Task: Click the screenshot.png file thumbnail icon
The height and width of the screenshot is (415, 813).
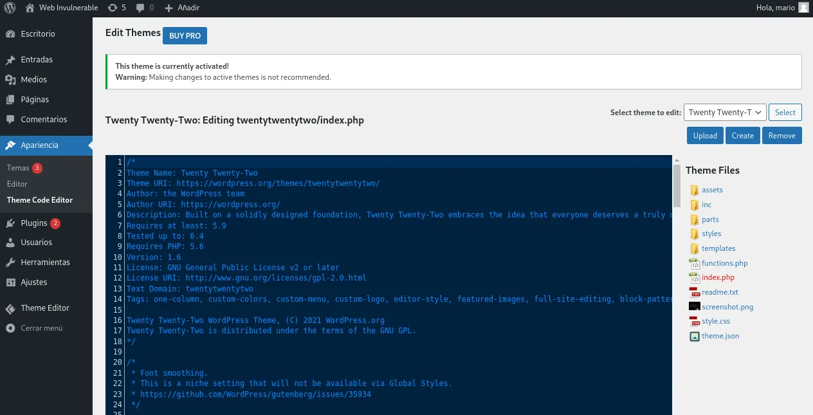Action: 694,307
